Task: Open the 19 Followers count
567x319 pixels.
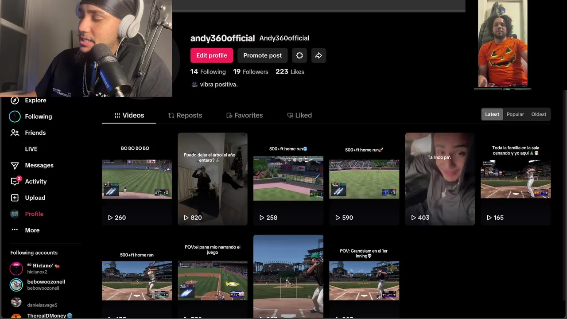Action: tap(251, 72)
